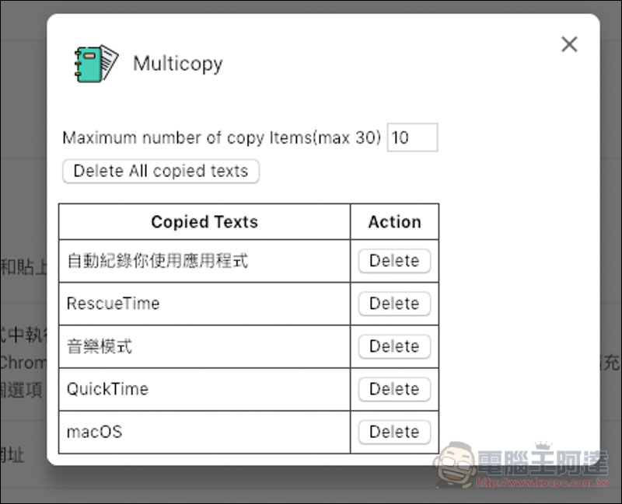
Task: Select the macOS copied text cell
Action: click(204, 432)
